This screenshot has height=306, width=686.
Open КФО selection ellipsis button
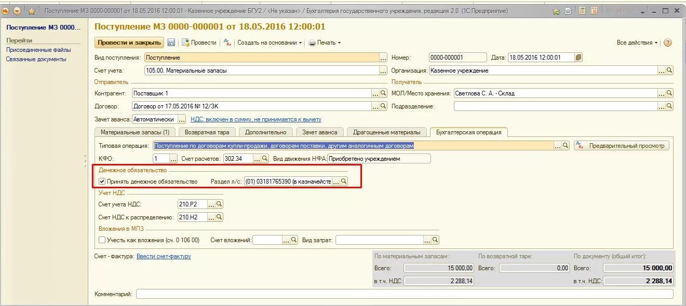click(x=173, y=158)
